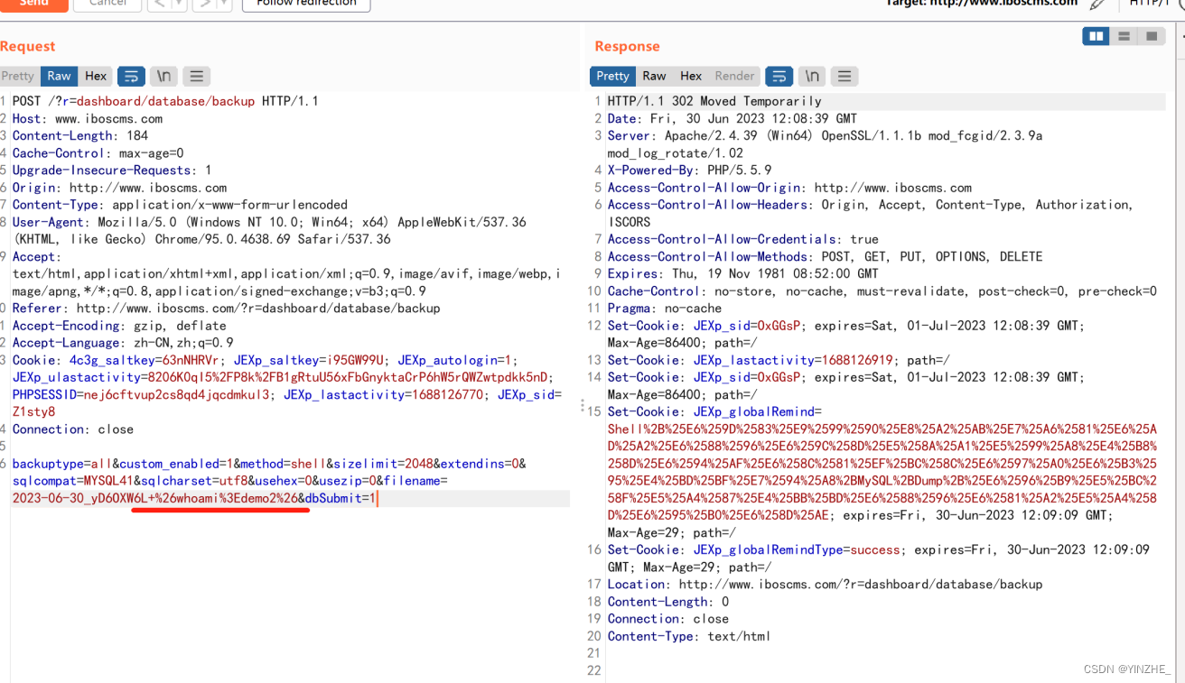1185x683 pixels.
Task: Select the side-by-side layout icon
Action: (x=1096, y=36)
